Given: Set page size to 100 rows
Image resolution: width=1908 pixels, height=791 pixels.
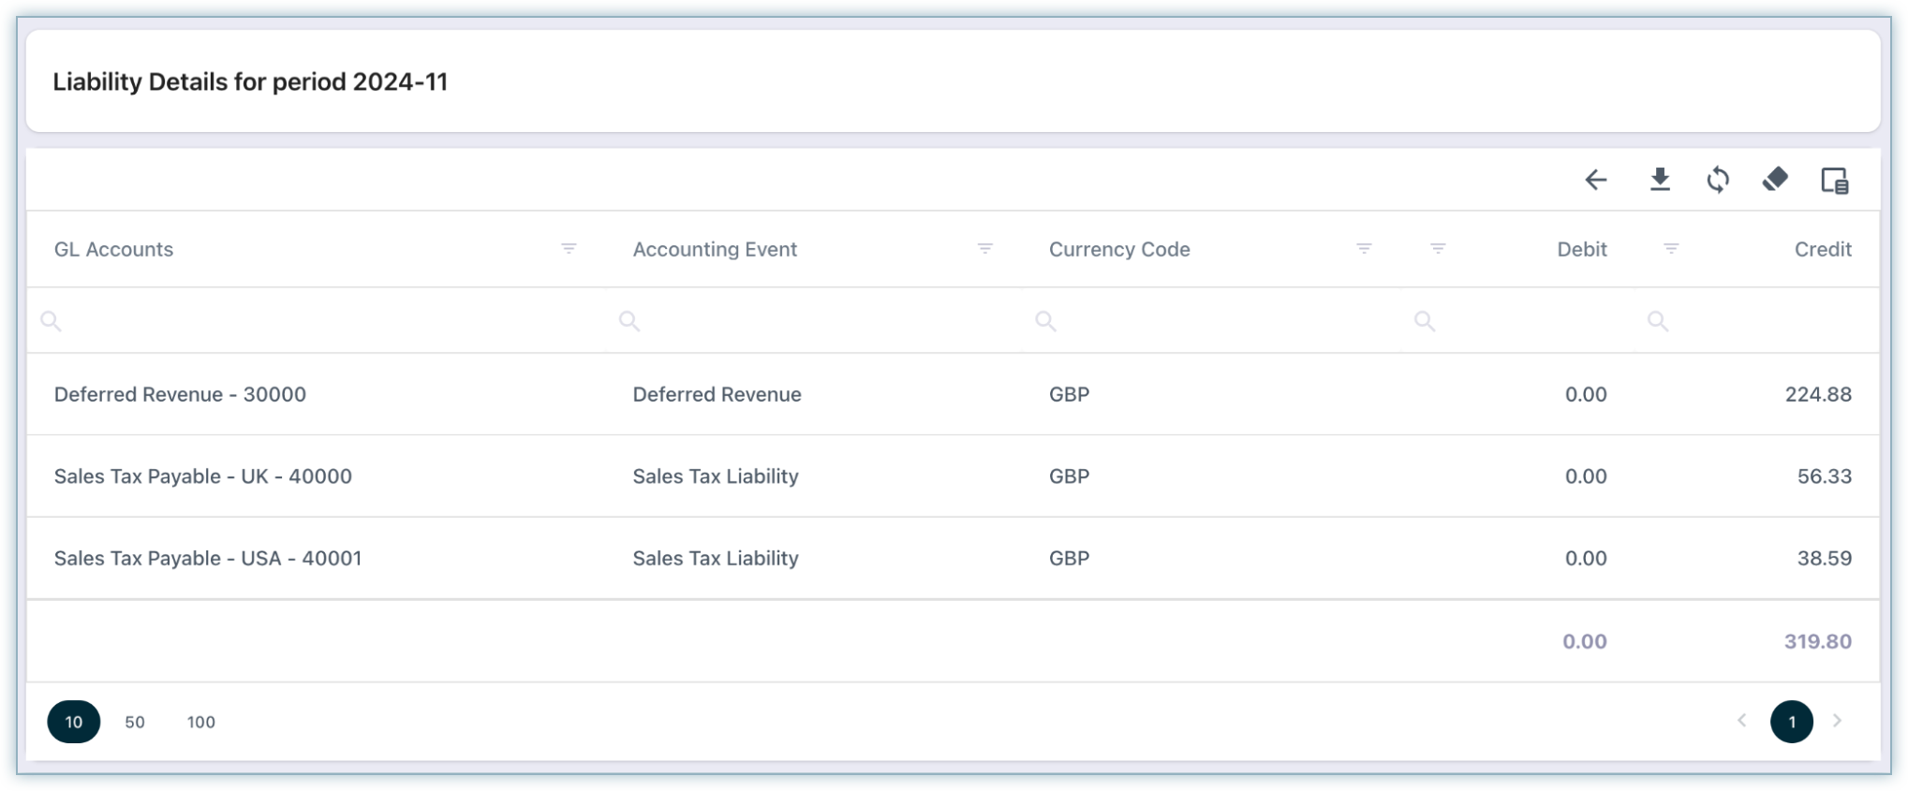Looking at the screenshot, I should click(x=201, y=722).
